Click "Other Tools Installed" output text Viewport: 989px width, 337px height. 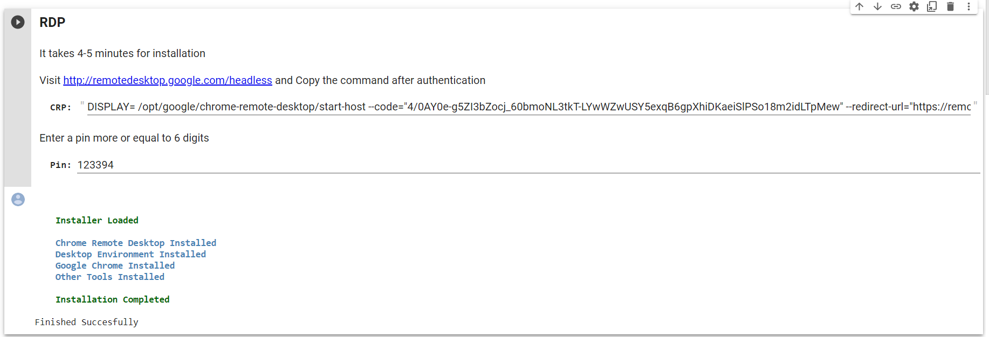[x=109, y=277]
